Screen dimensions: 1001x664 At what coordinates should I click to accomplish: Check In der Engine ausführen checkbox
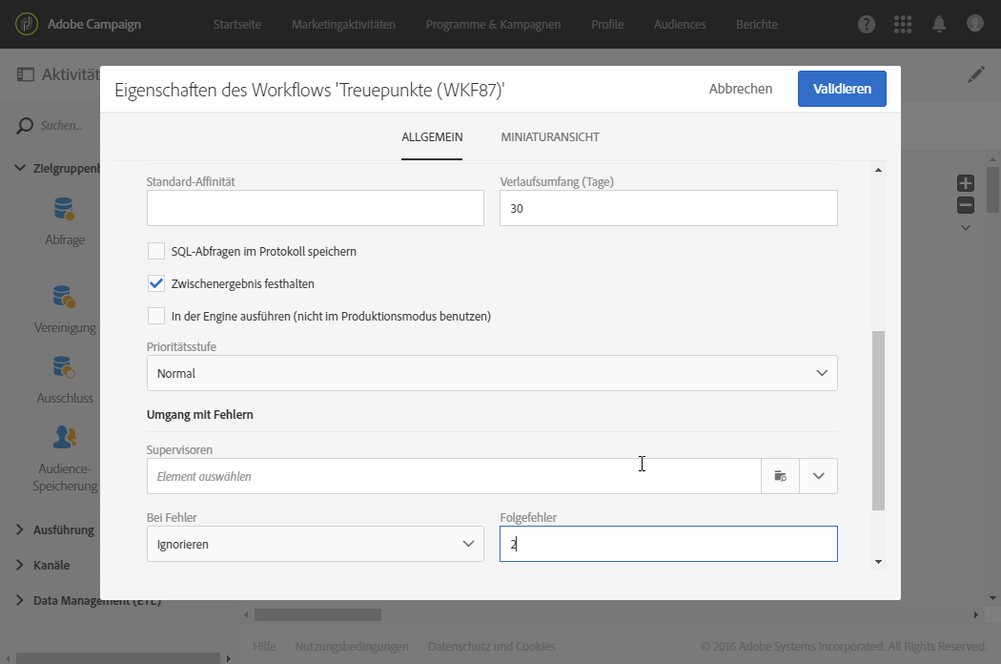click(156, 316)
